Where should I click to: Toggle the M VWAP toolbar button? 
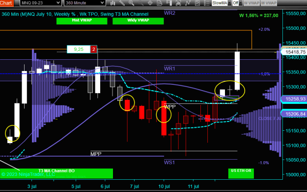point(269,3)
